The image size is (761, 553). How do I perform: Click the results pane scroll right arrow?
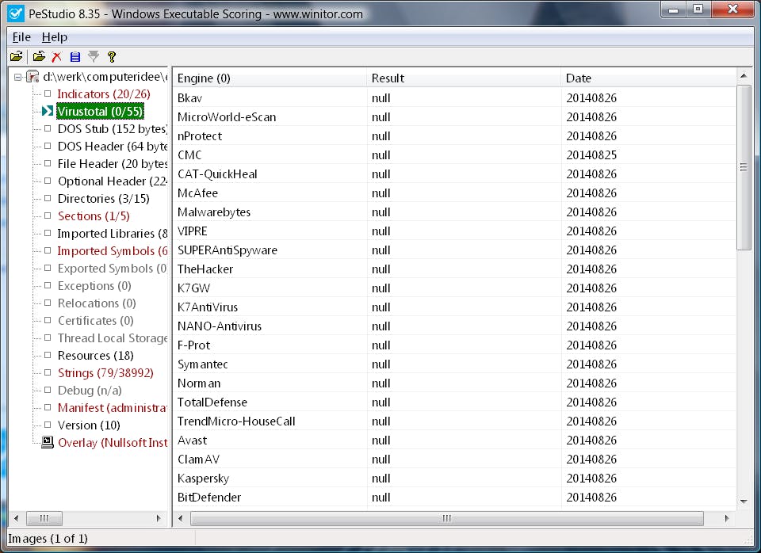tap(727, 518)
